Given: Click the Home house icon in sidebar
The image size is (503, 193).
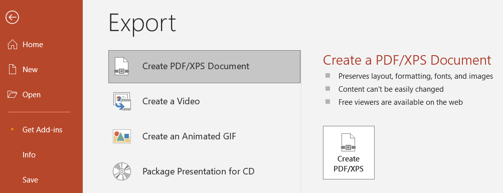Looking at the screenshot, I should (12, 45).
